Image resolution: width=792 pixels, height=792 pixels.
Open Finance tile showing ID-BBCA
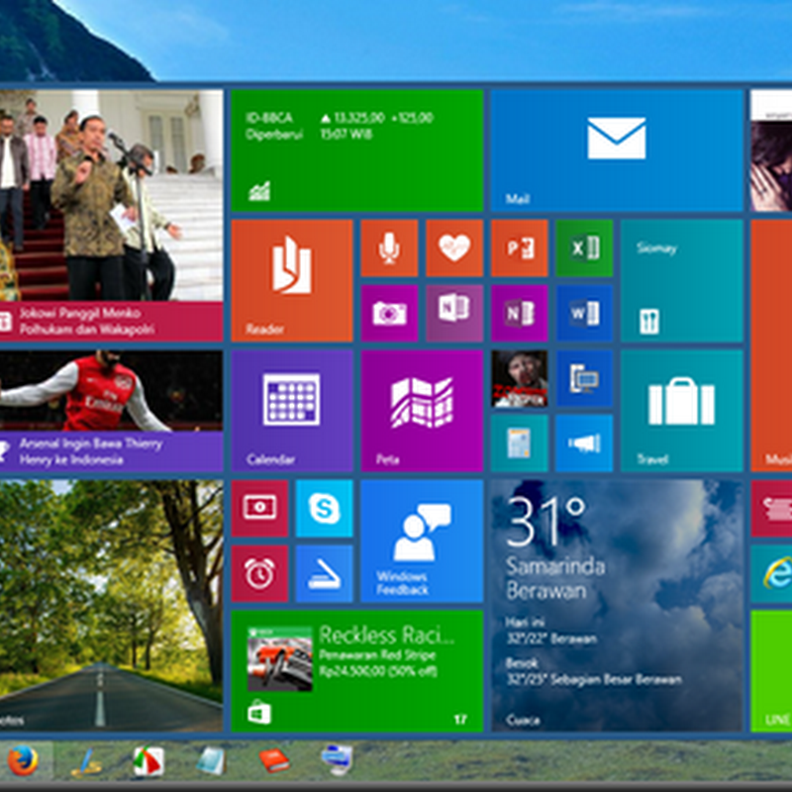356,150
